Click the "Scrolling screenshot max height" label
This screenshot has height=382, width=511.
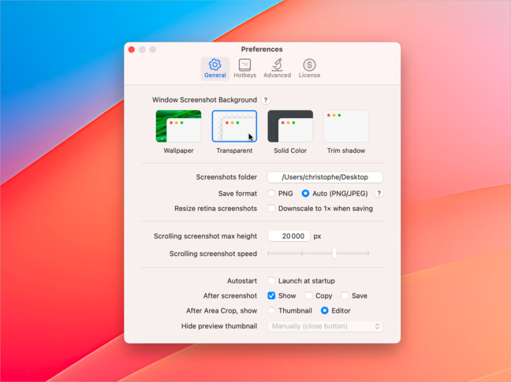pyautogui.click(x=205, y=236)
